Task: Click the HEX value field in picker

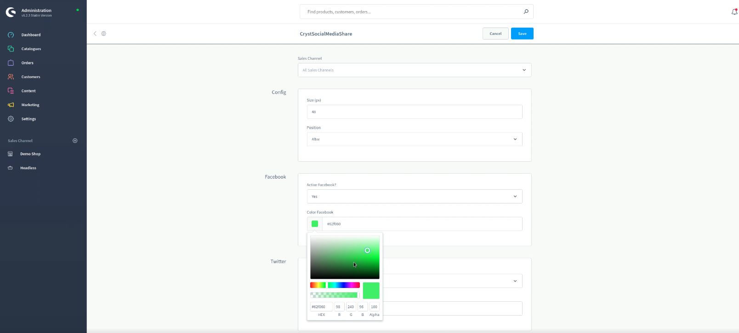Action: pos(321,307)
